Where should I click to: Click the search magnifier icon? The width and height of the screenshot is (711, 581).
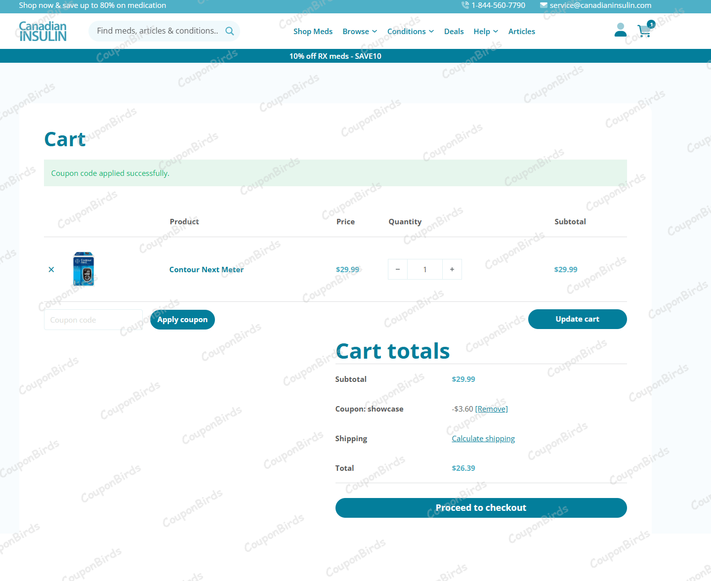[230, 31]
